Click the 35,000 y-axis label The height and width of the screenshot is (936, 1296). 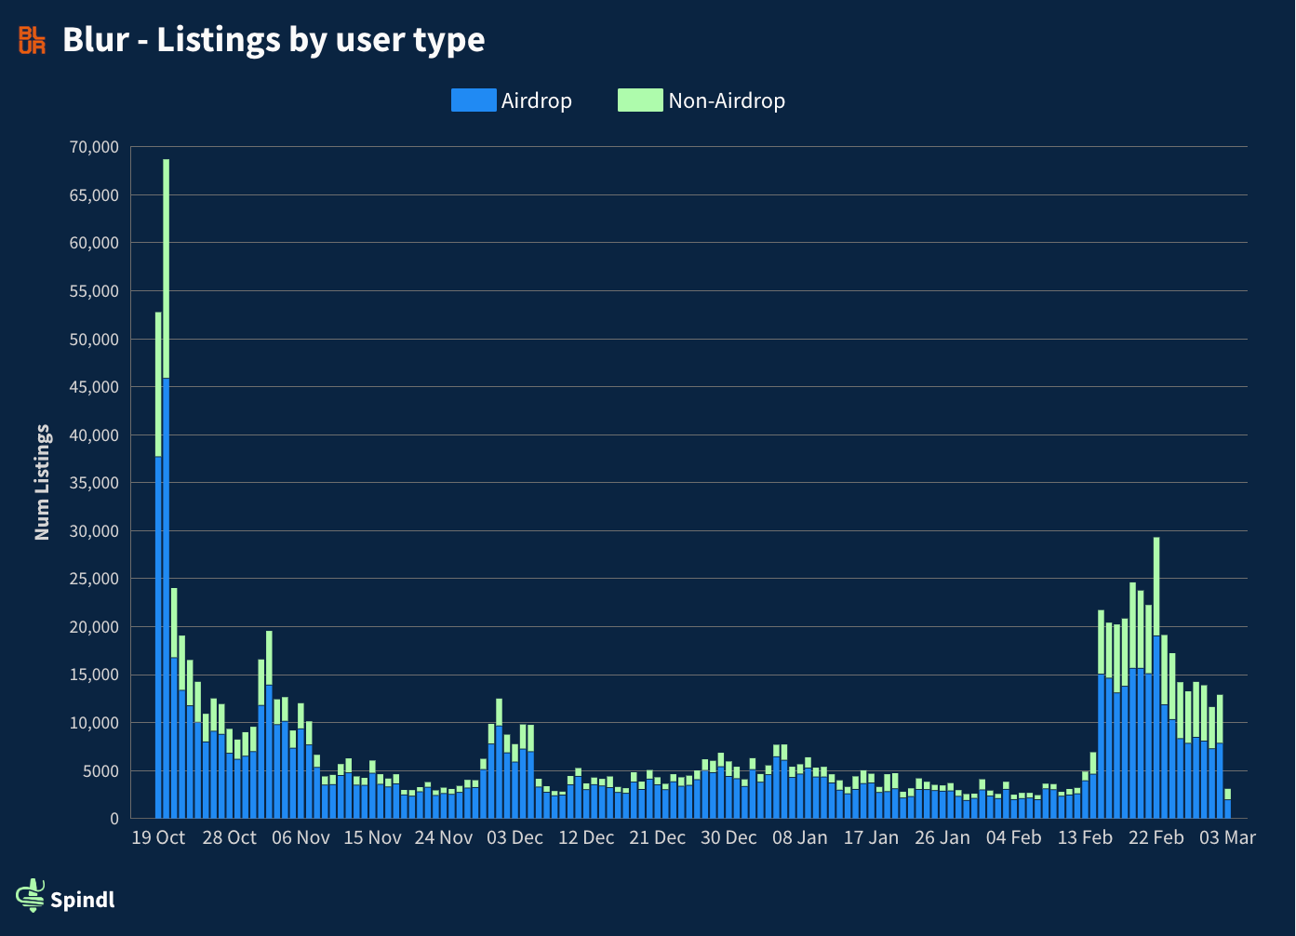pos(94,483)
